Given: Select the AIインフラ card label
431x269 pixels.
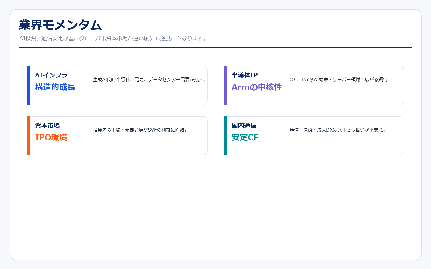Looking at the screenshot, I should [x=51, y=75].
